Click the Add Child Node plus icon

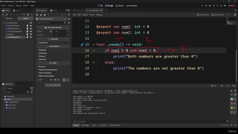[3, 15]
